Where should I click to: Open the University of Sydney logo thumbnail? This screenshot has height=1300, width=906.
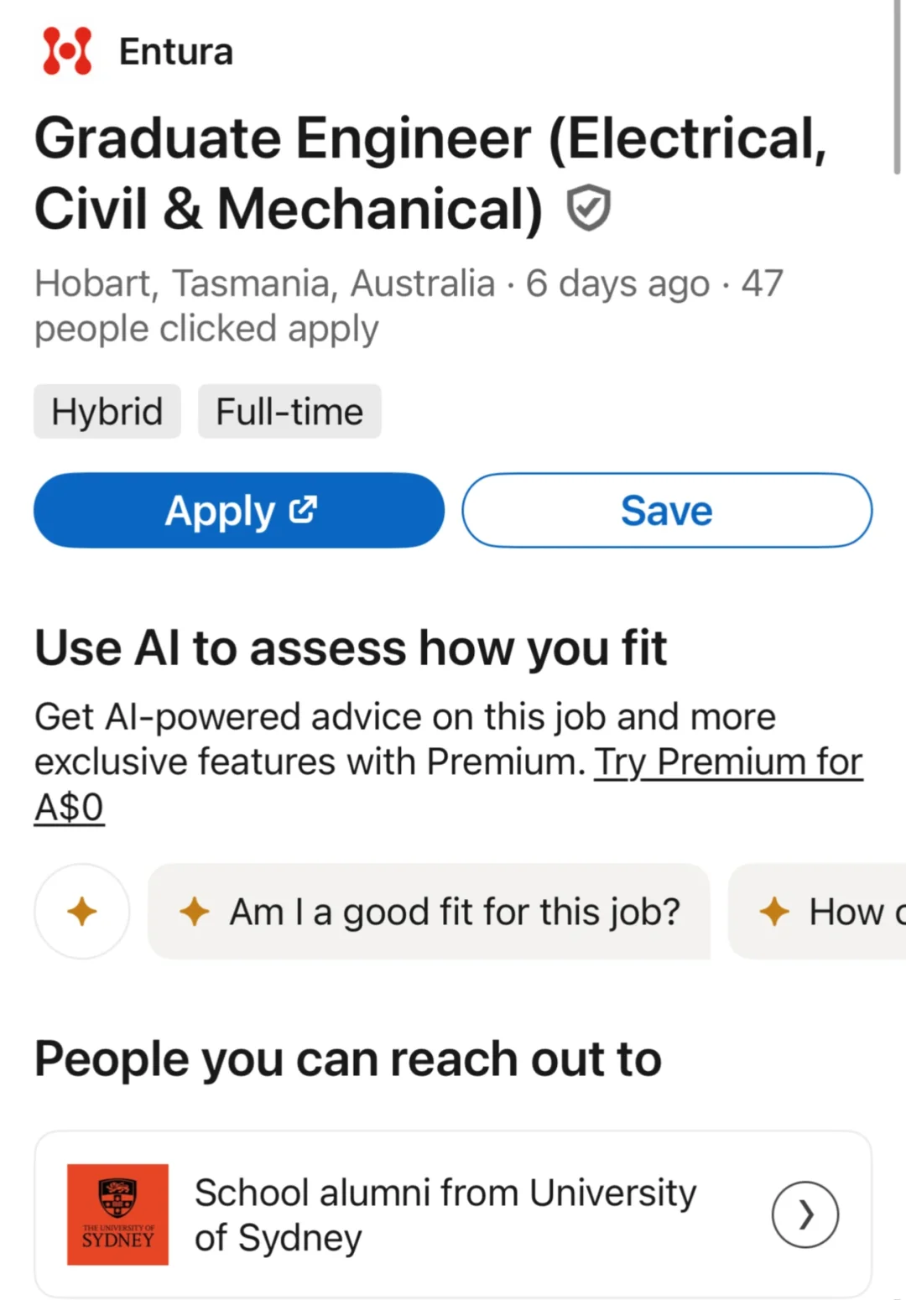pyautogui.click(x=117, y=1214)
